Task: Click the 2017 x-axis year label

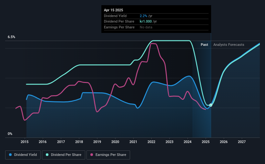Action: [61, 142]
